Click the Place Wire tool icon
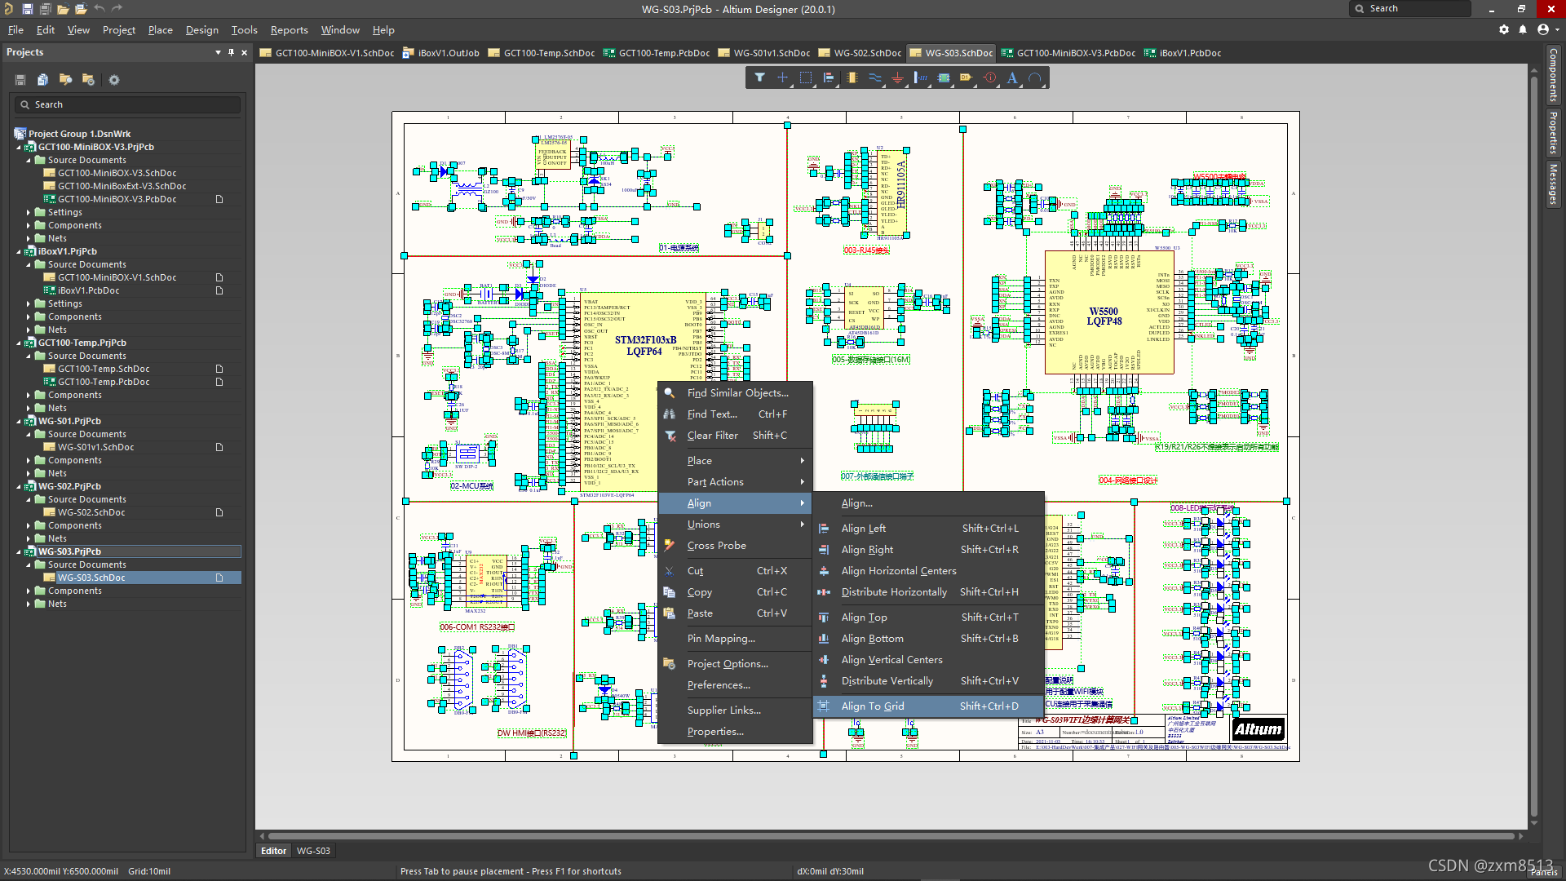1566x881 pixels. pyautogui.click(x=874, y=78)
